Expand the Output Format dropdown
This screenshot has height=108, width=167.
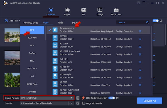tap(71, 98)
